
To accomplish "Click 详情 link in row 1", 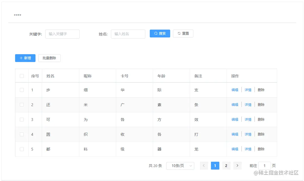I will click(x=248, y=90).
